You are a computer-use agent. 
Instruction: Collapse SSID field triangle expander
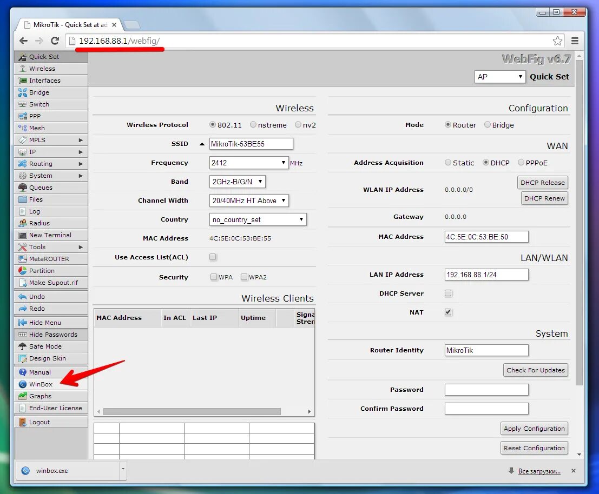tap(202, 144)
